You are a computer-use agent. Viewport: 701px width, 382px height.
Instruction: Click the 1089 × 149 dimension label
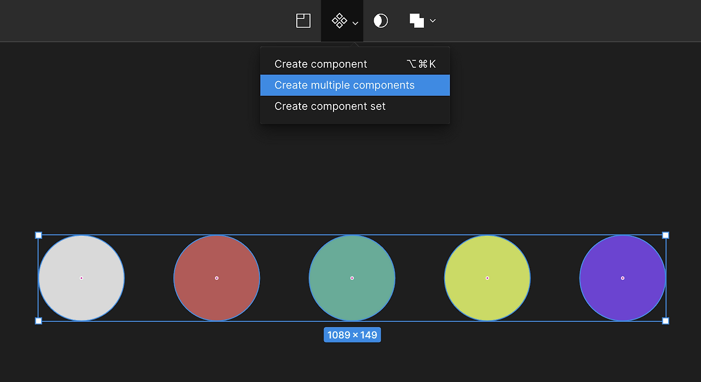(x=352, y=335)
